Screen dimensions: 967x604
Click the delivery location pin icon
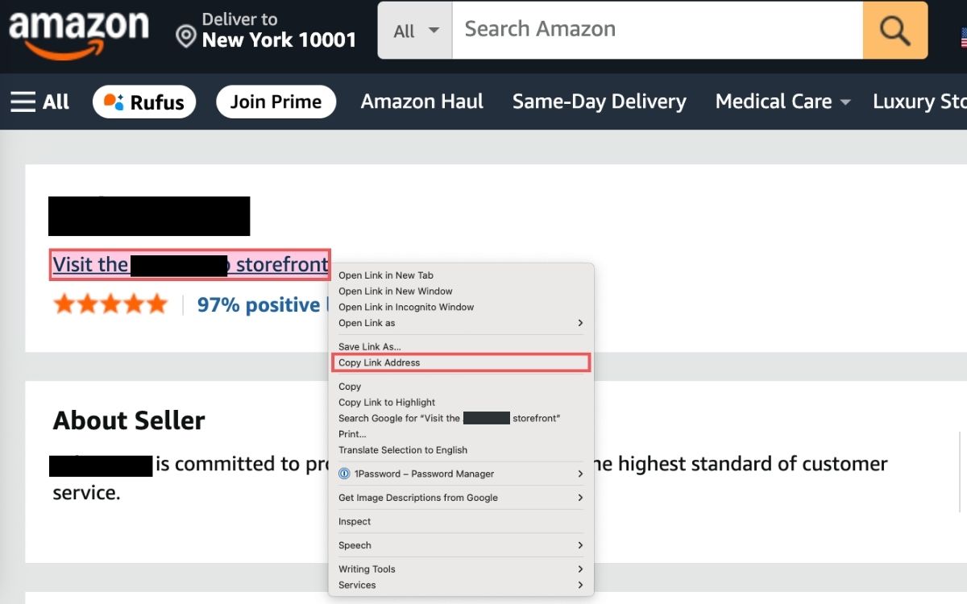pyautogui.click(x=186, y=36)
